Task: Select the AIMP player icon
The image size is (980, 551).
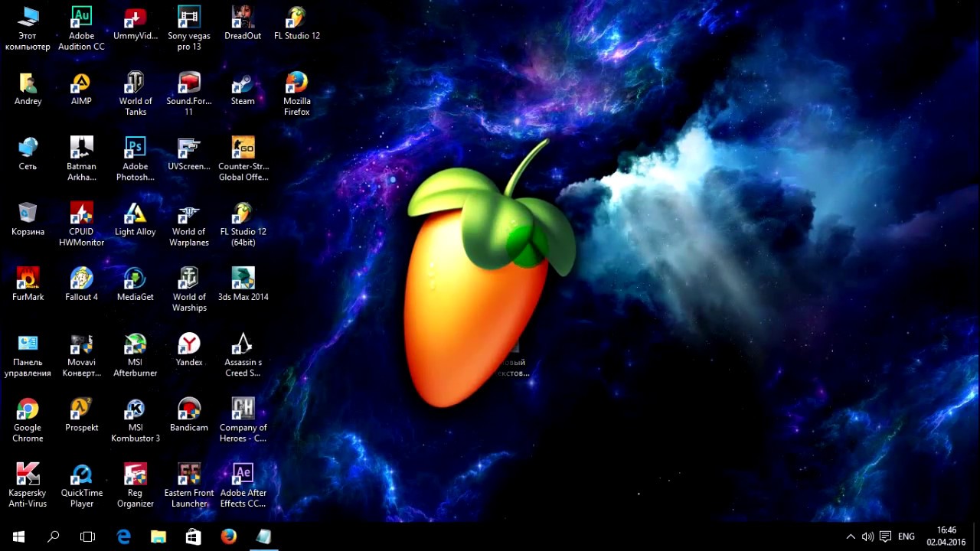Action: pyautogui.click(x=81, y=88)
